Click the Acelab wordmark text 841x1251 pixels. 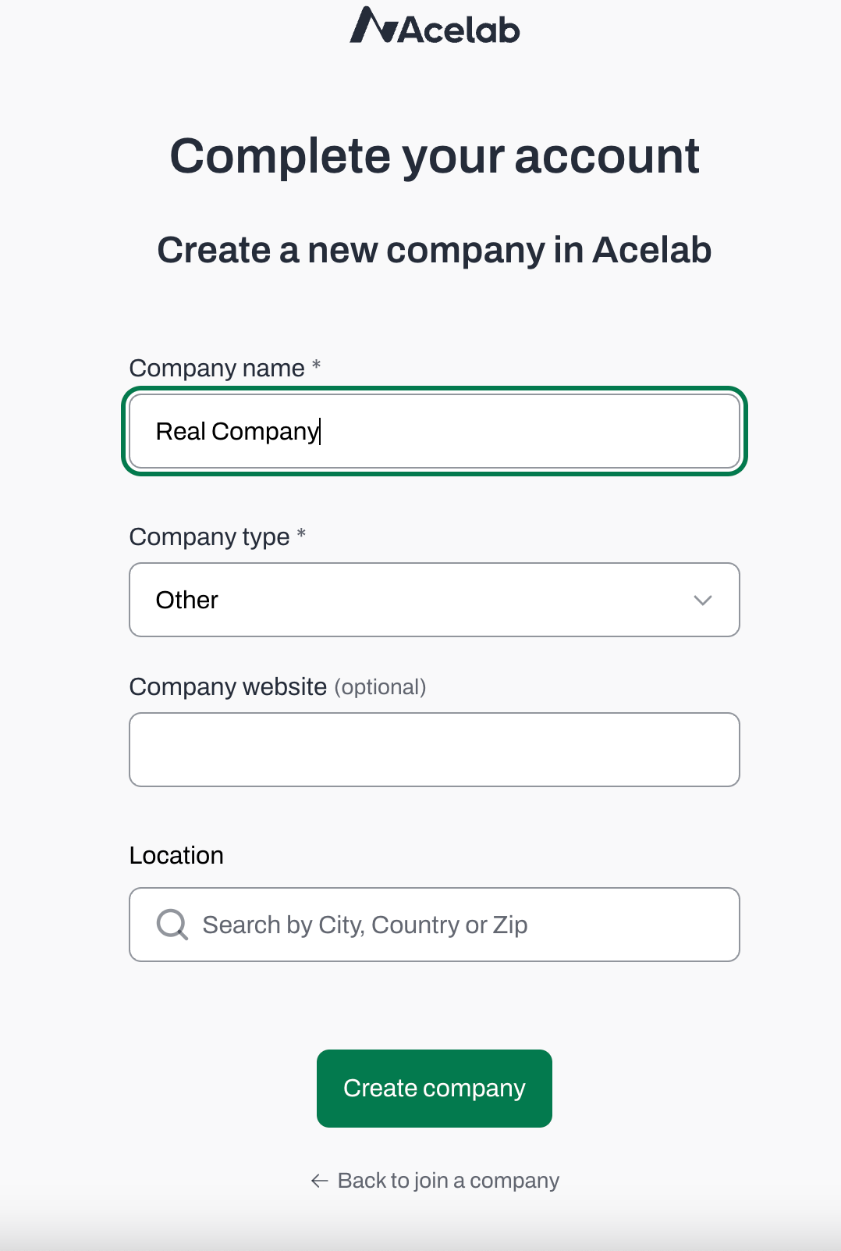pyautogui.click(x=460, y=30)
